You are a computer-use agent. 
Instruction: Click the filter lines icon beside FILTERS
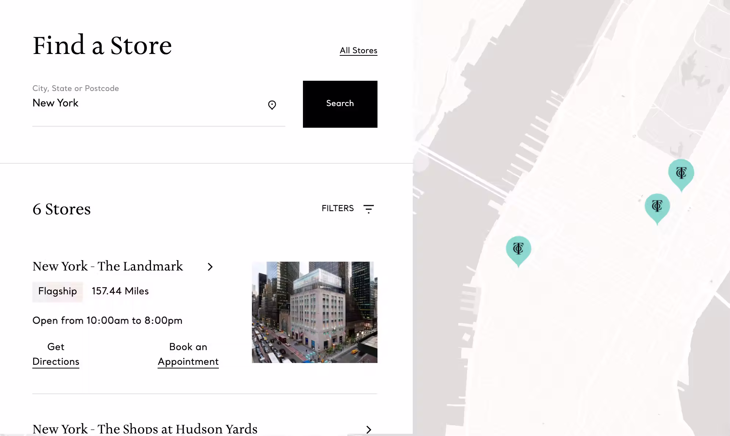click(368, 208)
